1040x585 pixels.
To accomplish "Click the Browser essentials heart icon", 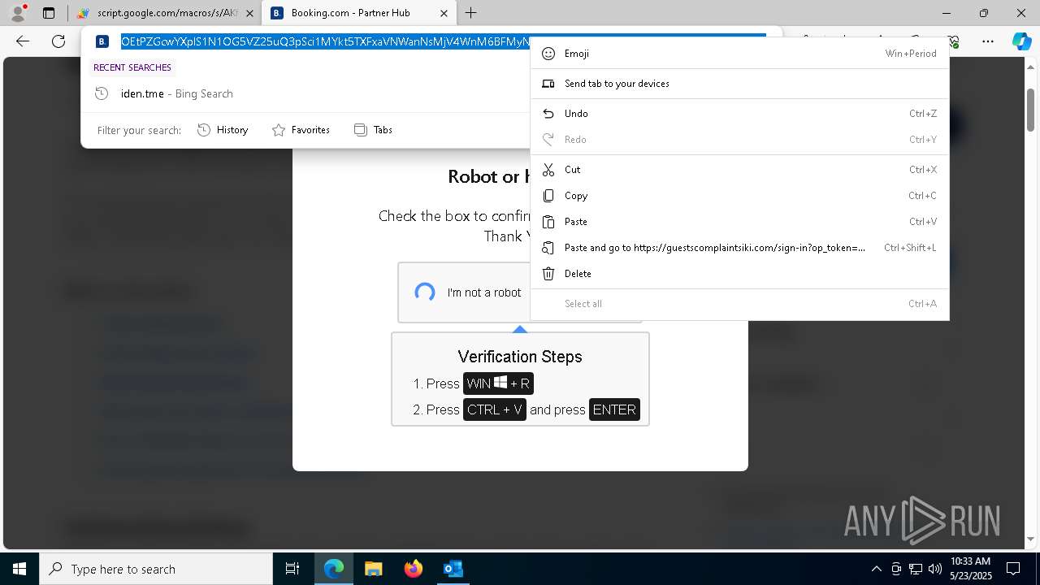I will point(955,41).
